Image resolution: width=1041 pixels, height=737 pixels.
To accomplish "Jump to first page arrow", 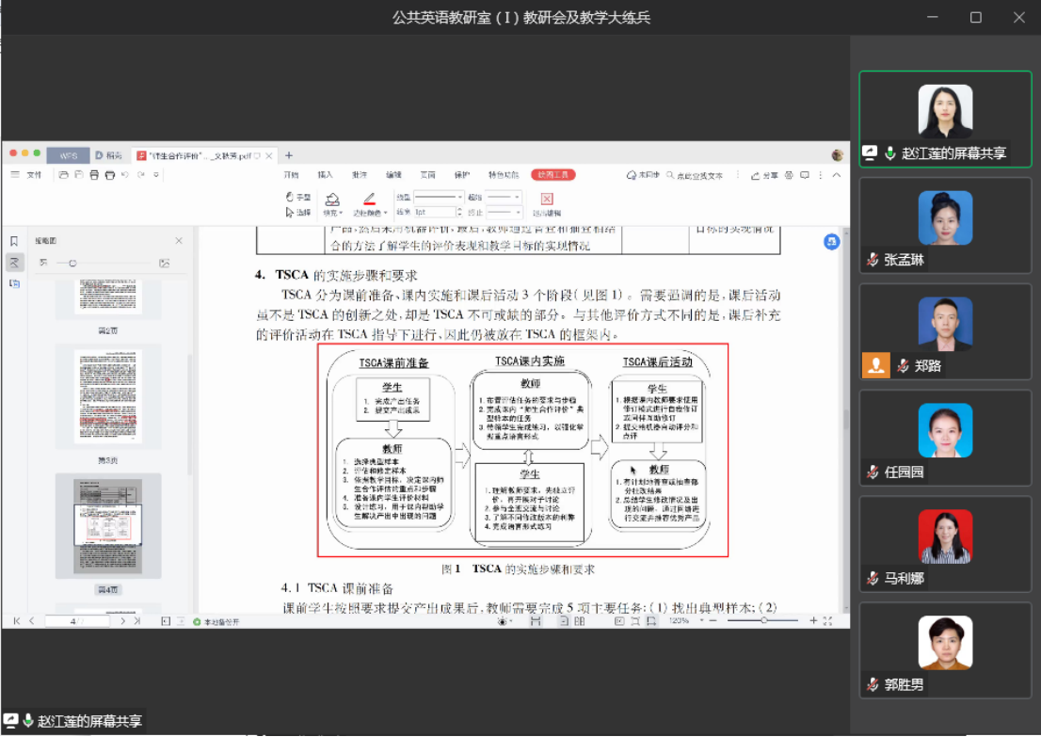I will [16, 621].
